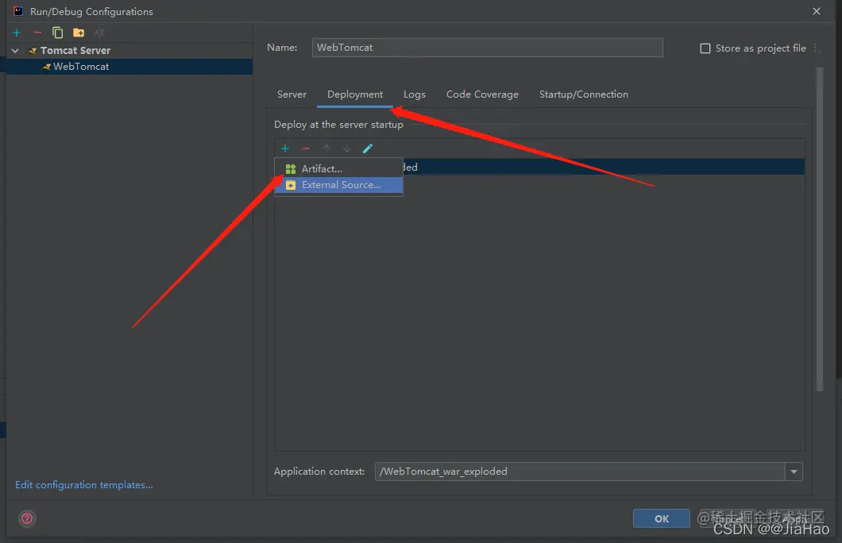Copy the selected run configuration
Screen dimensions: 842x543
coord(57,33)
